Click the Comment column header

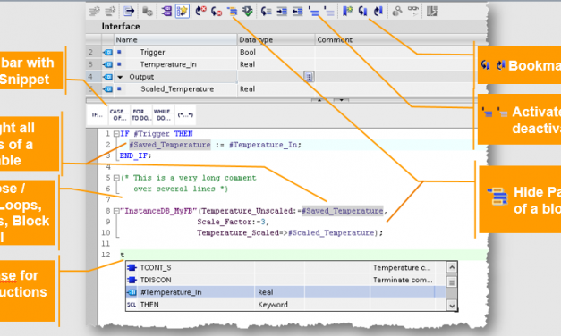pos(401,39)
